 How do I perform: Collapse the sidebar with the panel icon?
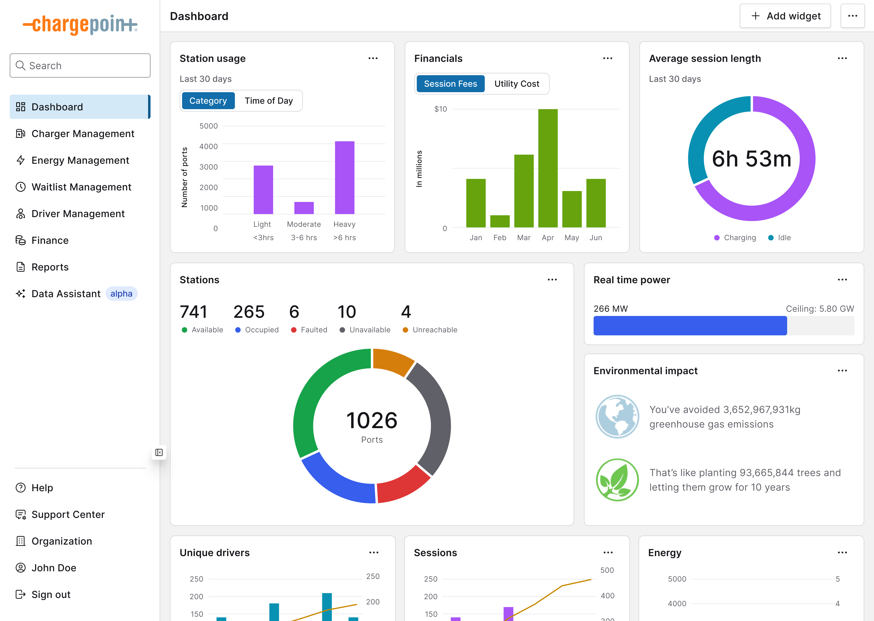pyautogui.click(x=159, y=453)
